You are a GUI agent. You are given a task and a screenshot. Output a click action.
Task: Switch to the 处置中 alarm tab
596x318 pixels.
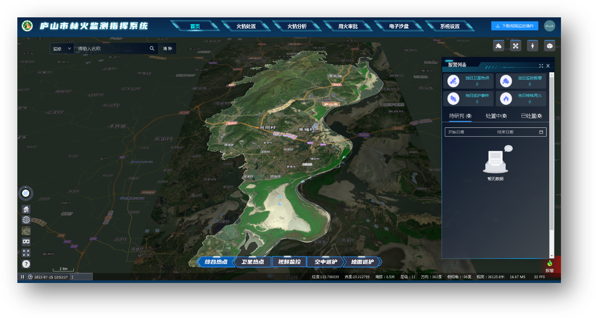[x=496, y=116]
